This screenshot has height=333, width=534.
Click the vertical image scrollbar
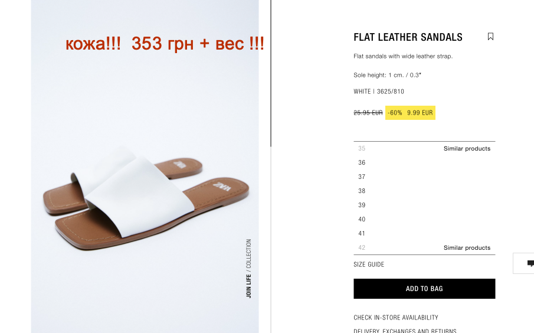271,73
